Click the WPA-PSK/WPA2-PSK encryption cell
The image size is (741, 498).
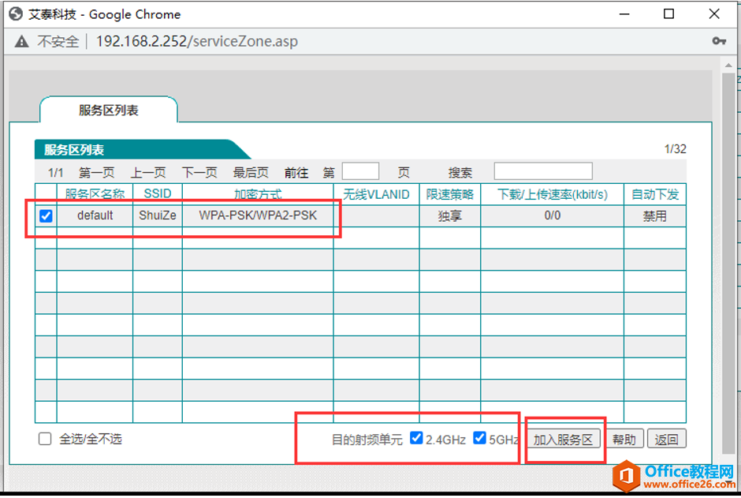(x=258, y=215)
